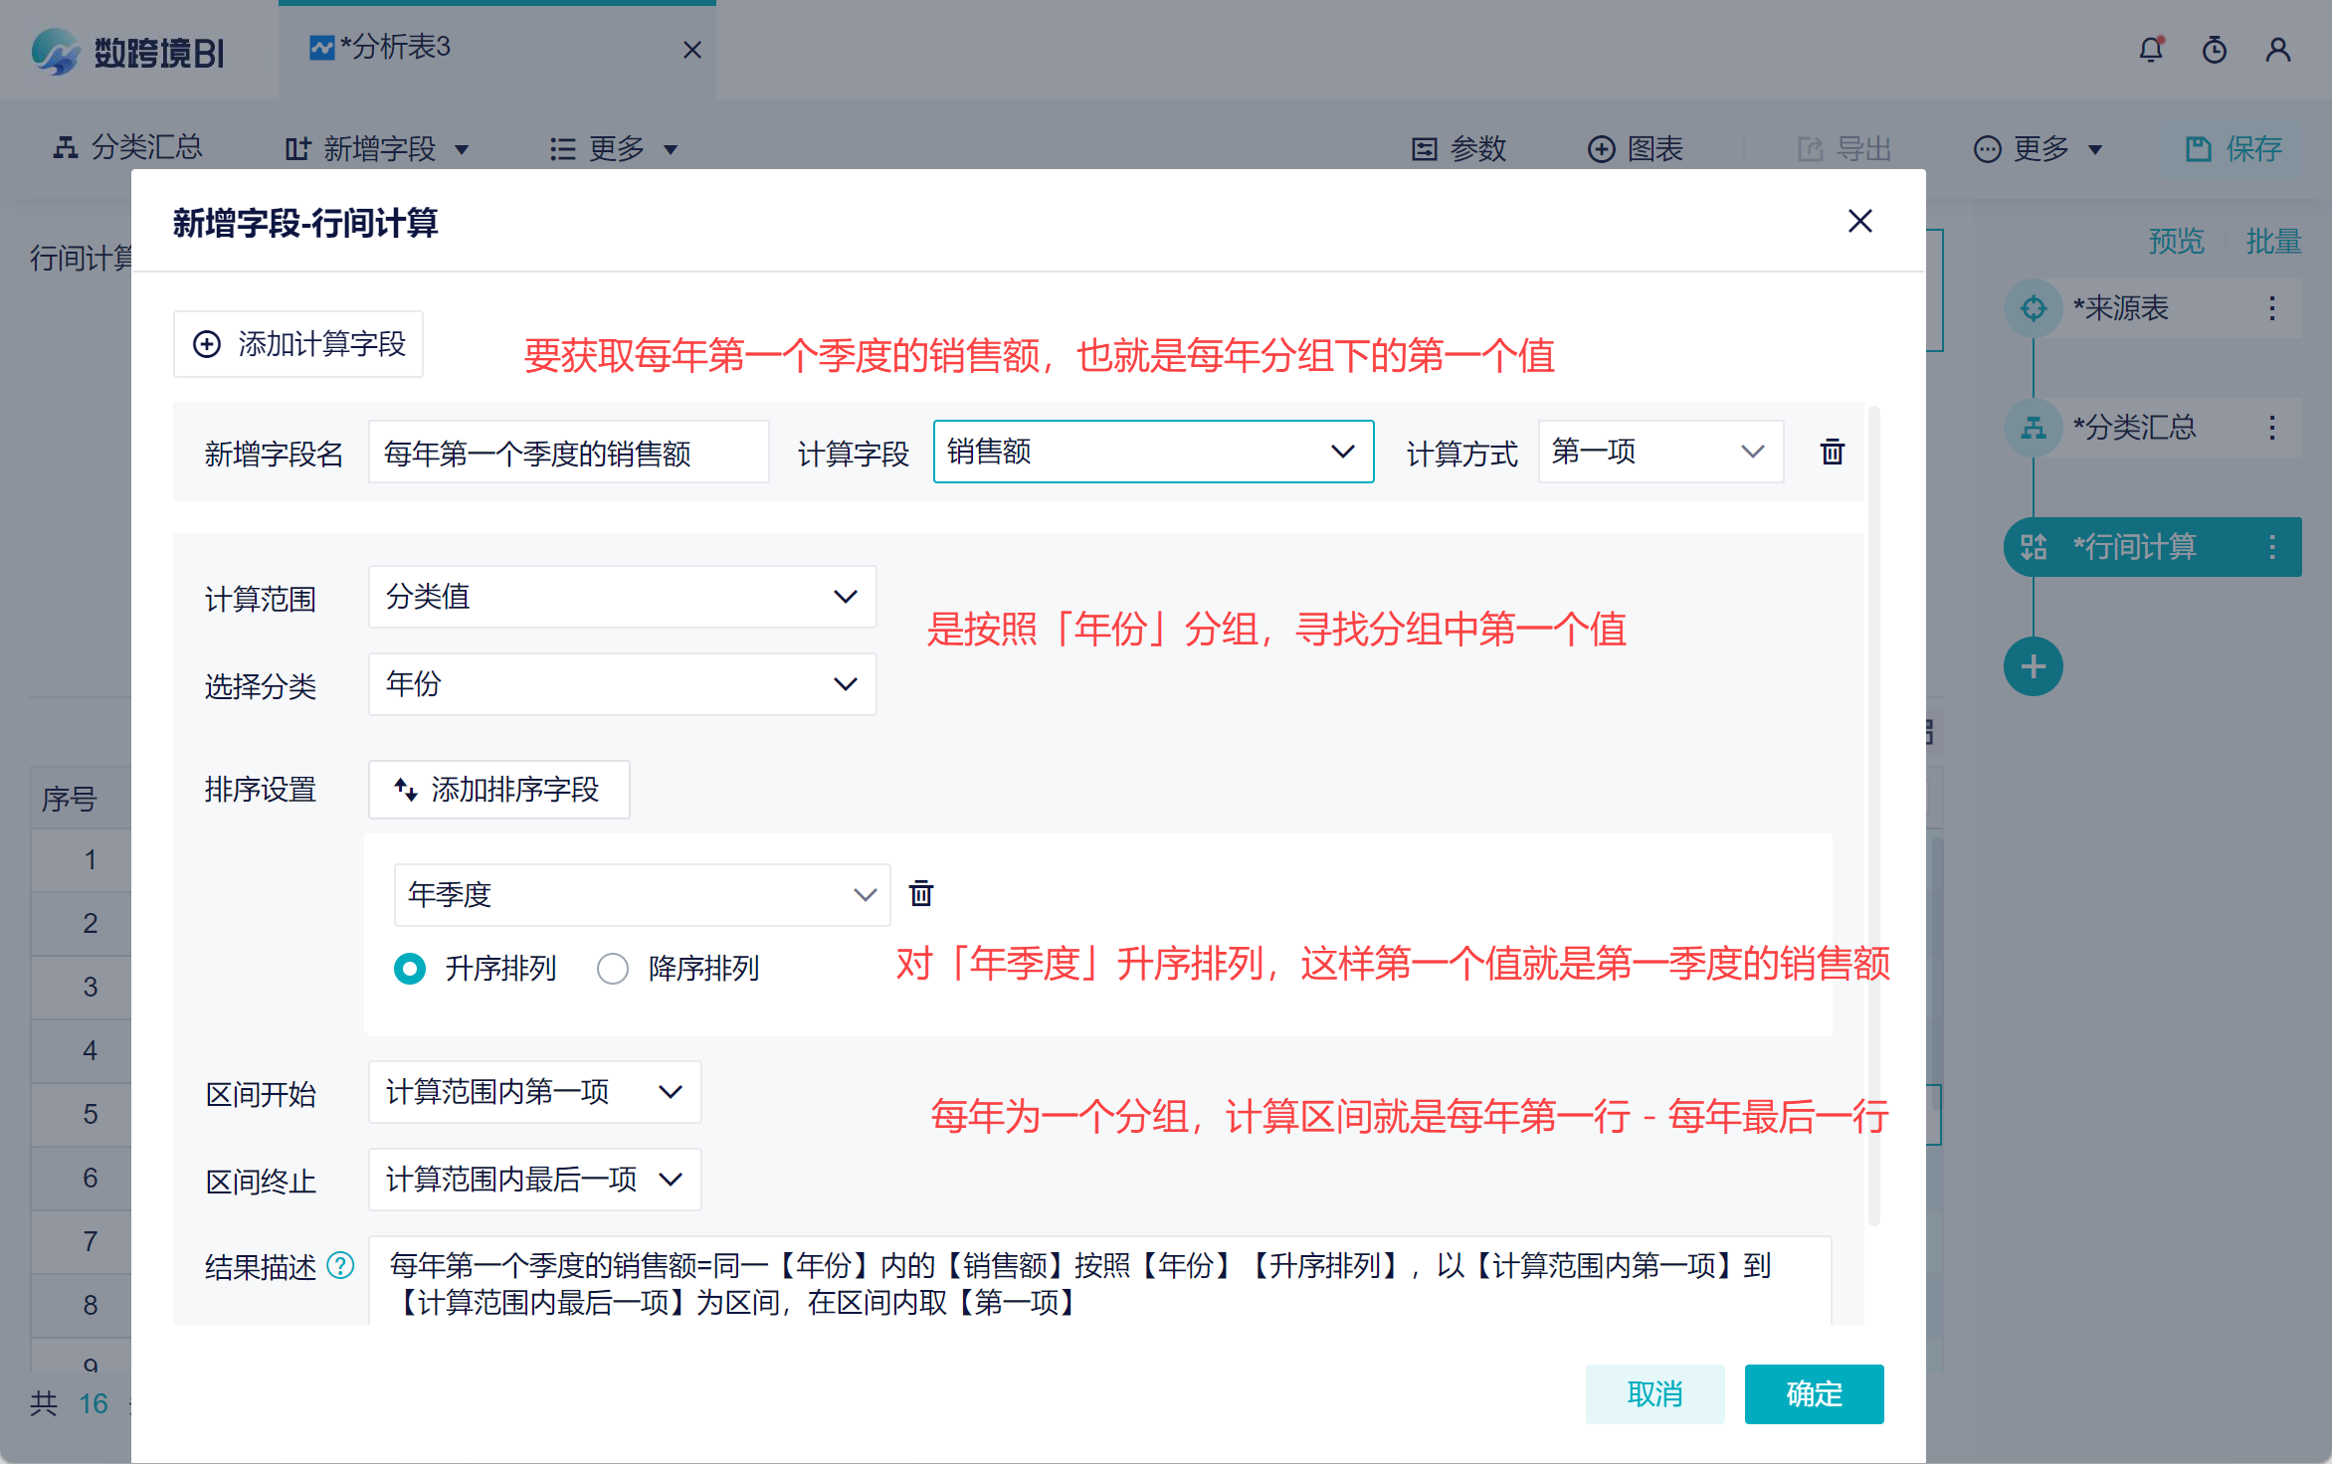The image size is (2332, 1464).
Task: Open the 计算方式 第一项 dropdown
Action: pyautogui.click(x=1659, y=453)
